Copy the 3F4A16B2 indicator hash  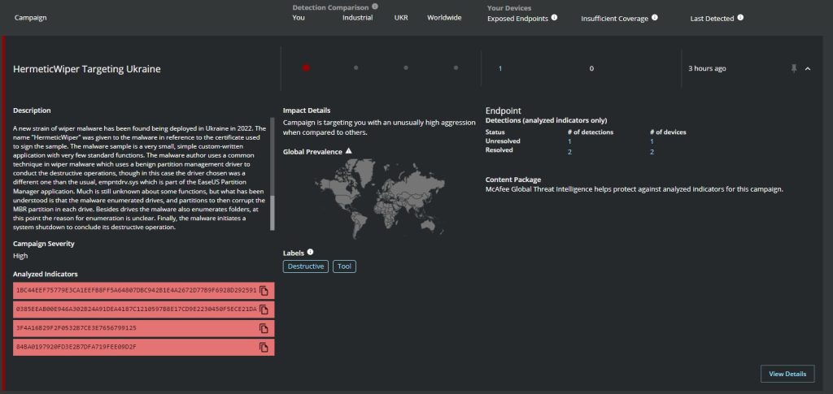point(264,328)
